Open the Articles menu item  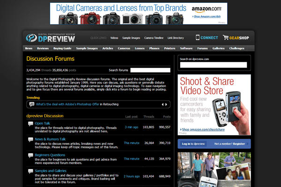click(x=108, y=48)
